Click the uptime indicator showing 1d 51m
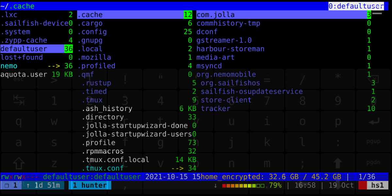Screen dimensions: 392x196 43,186
